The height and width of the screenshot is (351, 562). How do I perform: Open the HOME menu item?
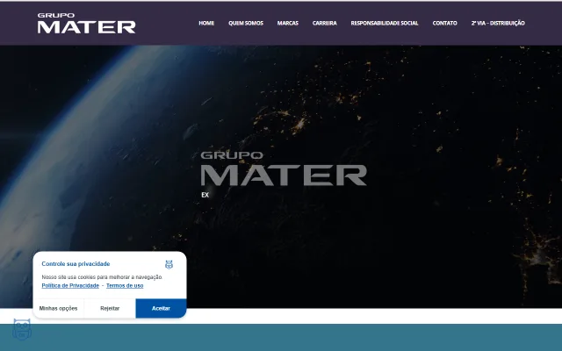pos(206,23)
